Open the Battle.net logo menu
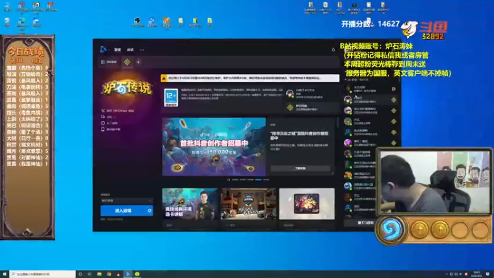Screen dimensions: 494x278 point(103,49)
